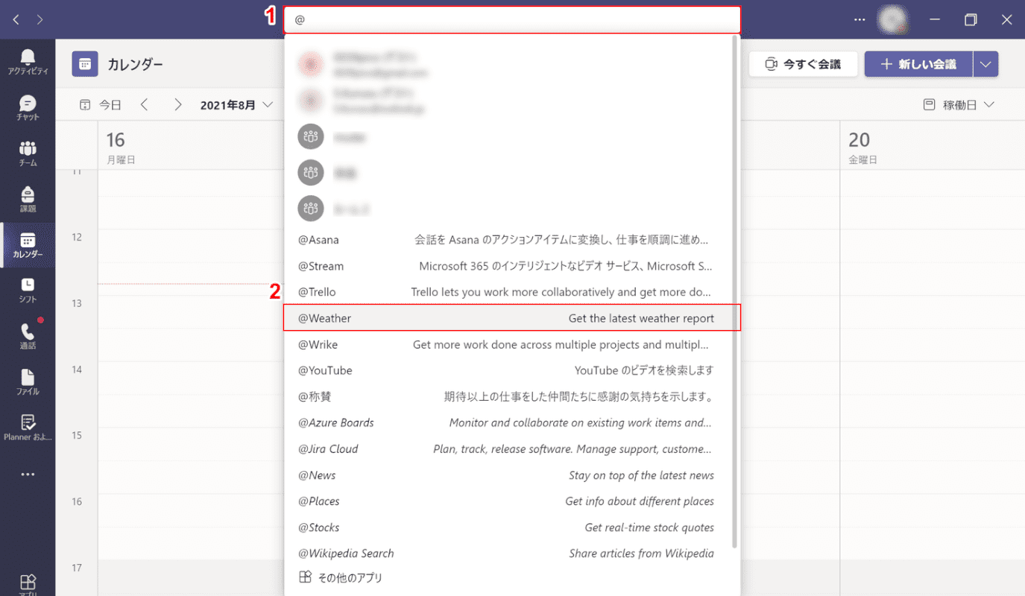The width and height of the screenshot is (1025, 596).
Task: Open the Teams (チーム) sidebar icon
Action: (28, 153)
